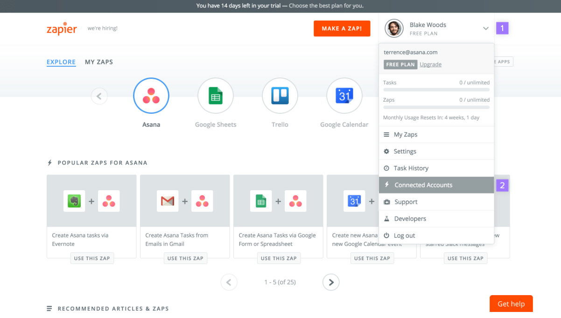
Task: Switch to the My Zaps tab
Action: tap(99, 62)
